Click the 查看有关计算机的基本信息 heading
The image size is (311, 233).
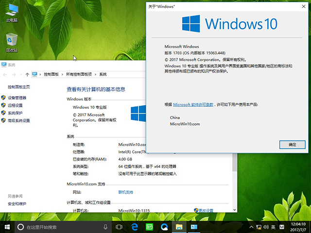click(96, 89)
